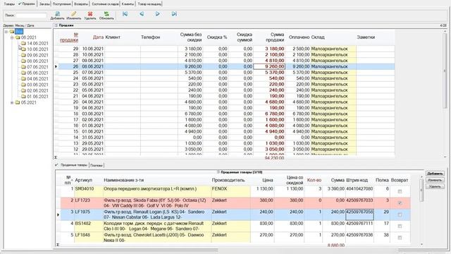Click folder icon of 07.06.2021 tree node
451x254 pixels.
click(23, 67)
